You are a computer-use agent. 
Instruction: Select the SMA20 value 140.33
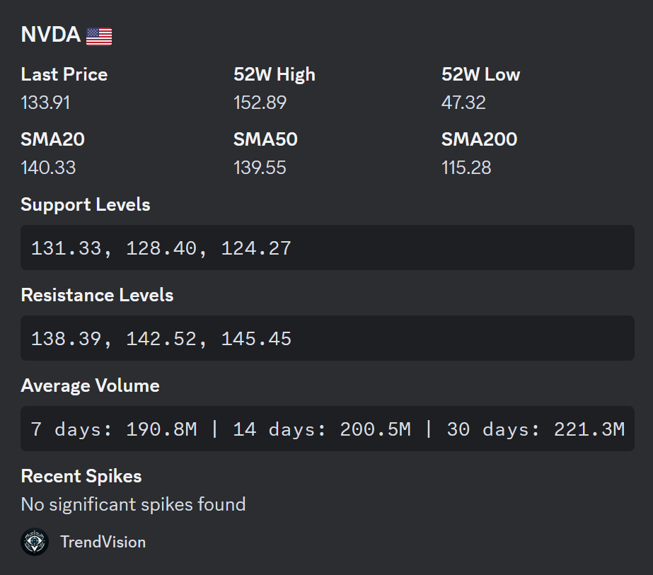coord(48,168)
